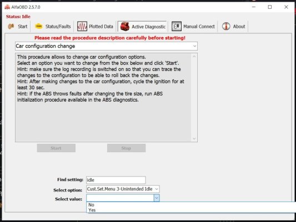This screenshot has width=296, height=222.
Task: Maximize the AlfaOBD window
Action: [270, 7]
